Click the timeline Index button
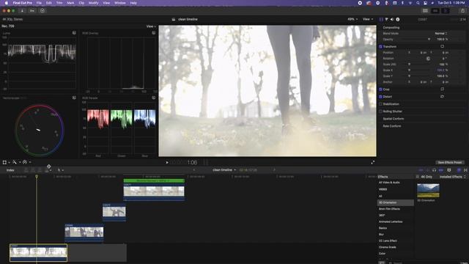 pos(10,170)
